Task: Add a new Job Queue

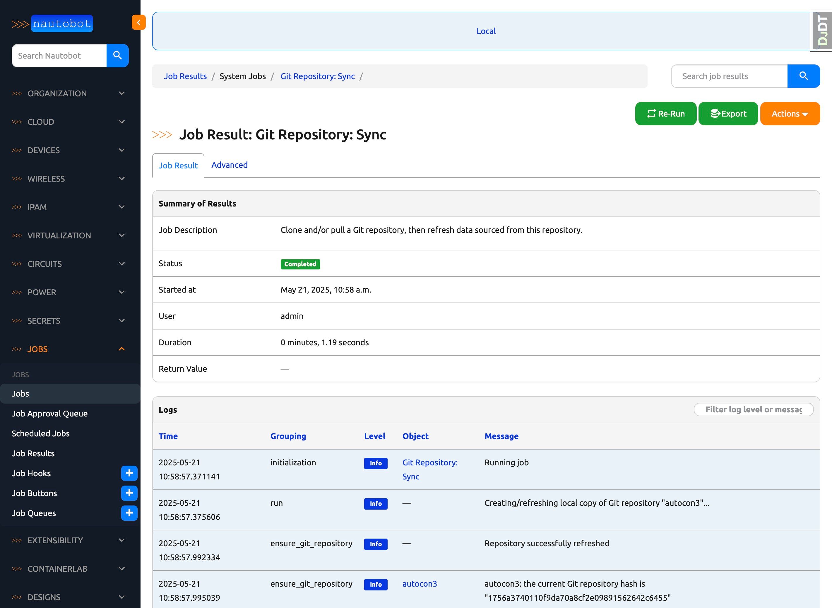Action: pos(129,513)
